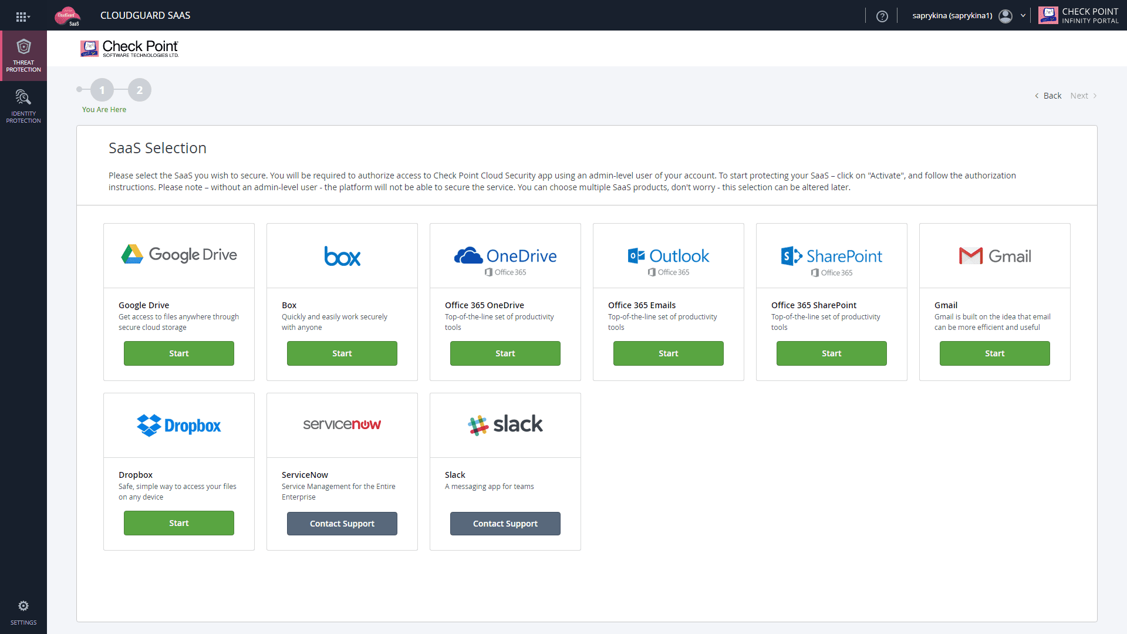Click the CloudGuard SaaS logo icon

pos(68,16)
